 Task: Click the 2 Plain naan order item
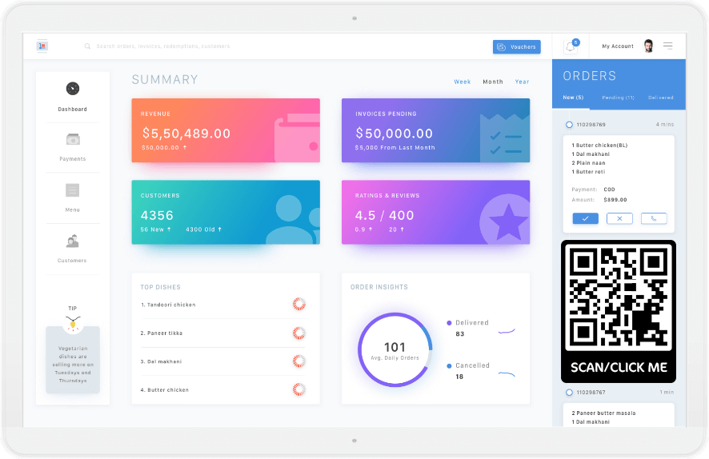(x=588, y=163)
